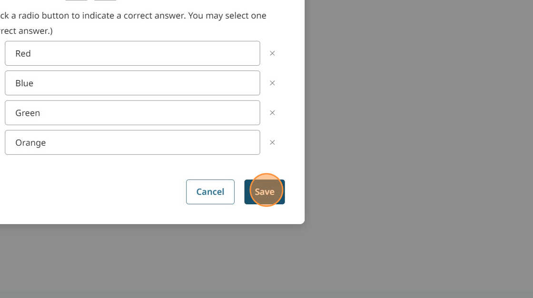Delete the Orange answer choice
The image size is (533, 298).
point(272,142)
